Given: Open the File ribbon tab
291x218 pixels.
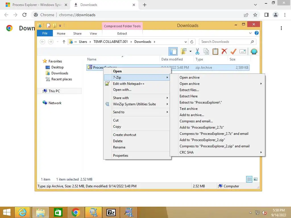Looking at the screenshot, I should tap(45, 33).
